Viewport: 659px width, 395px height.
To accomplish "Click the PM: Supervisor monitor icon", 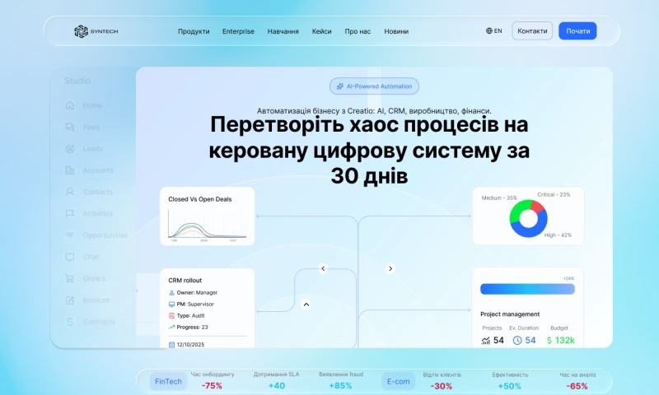I will (x=171, y=304).
